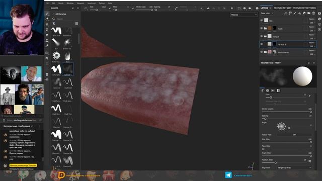Switch to Texture Set List tab

click(283, 8)
